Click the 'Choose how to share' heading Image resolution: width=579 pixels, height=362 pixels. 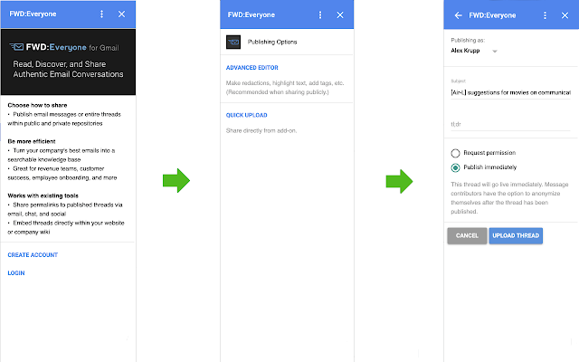point(37,105)
